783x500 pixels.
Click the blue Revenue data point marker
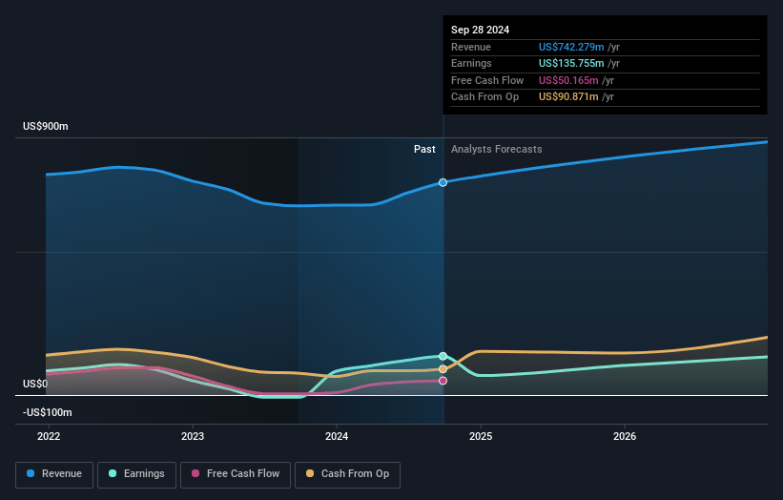click(443, 183)
